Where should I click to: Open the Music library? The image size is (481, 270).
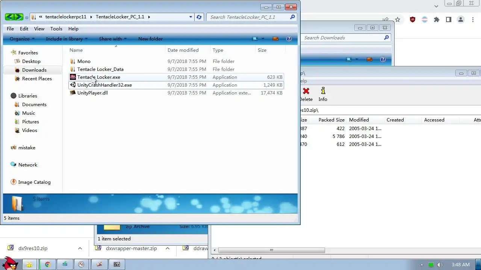click(x=29, y=113)
